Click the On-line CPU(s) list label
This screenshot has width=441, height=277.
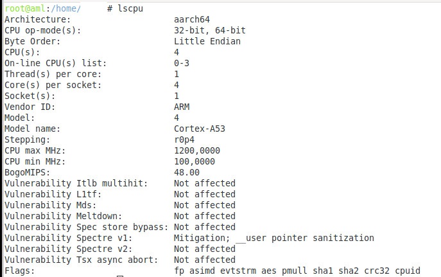[x=55, y=63]
